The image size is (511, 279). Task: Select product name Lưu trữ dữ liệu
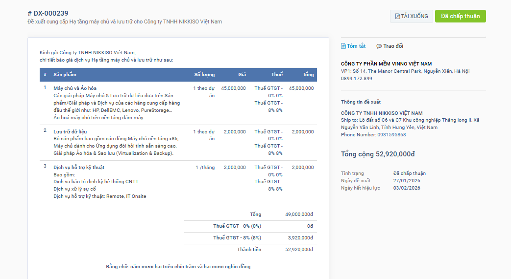[70, 132]
